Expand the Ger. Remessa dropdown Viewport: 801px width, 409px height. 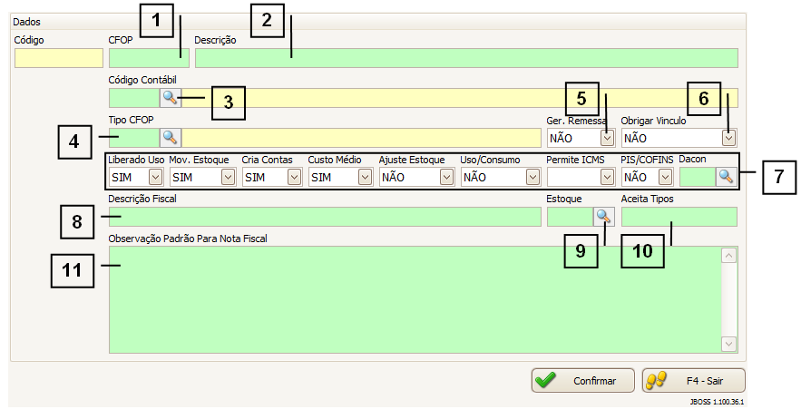(607, 138)
